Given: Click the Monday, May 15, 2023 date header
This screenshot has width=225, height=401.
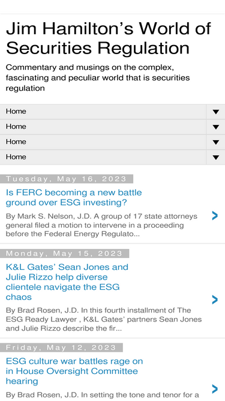Looking at the screenshot, I should (64, 254).
